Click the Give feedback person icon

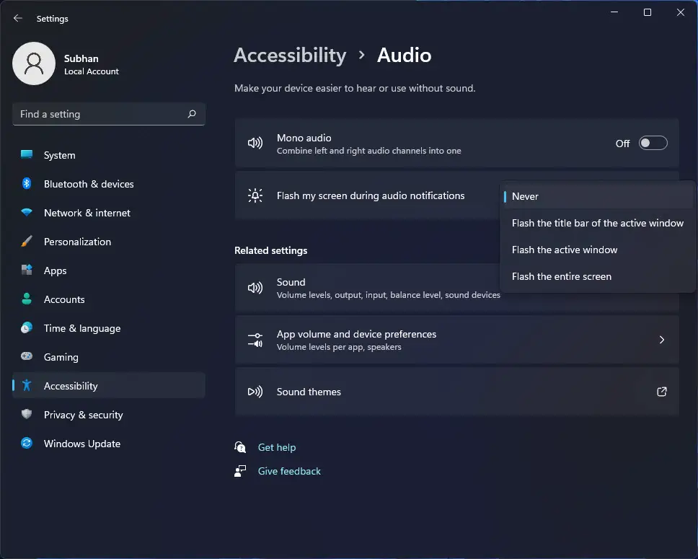[240, 471]
